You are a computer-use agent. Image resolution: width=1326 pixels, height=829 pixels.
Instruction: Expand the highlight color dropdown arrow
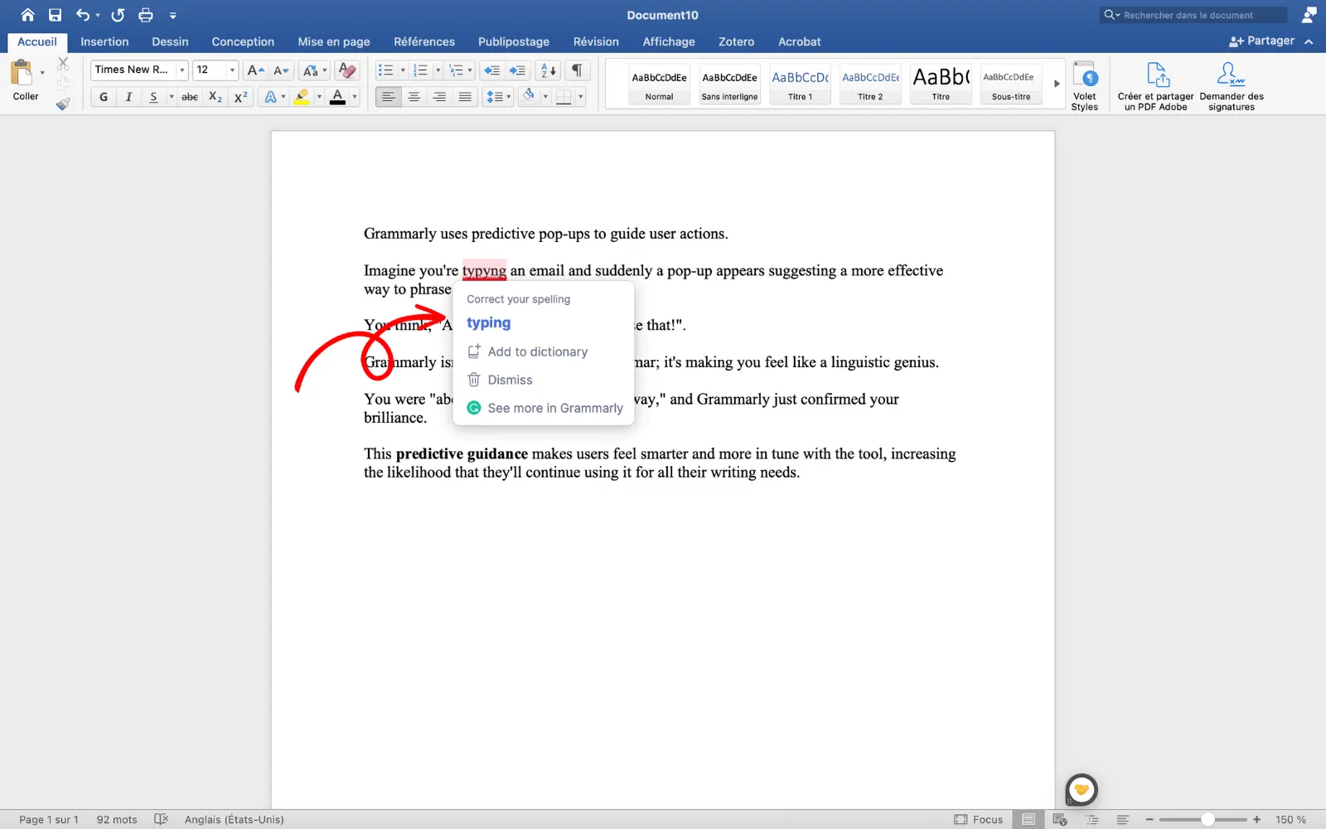point(319,97)
